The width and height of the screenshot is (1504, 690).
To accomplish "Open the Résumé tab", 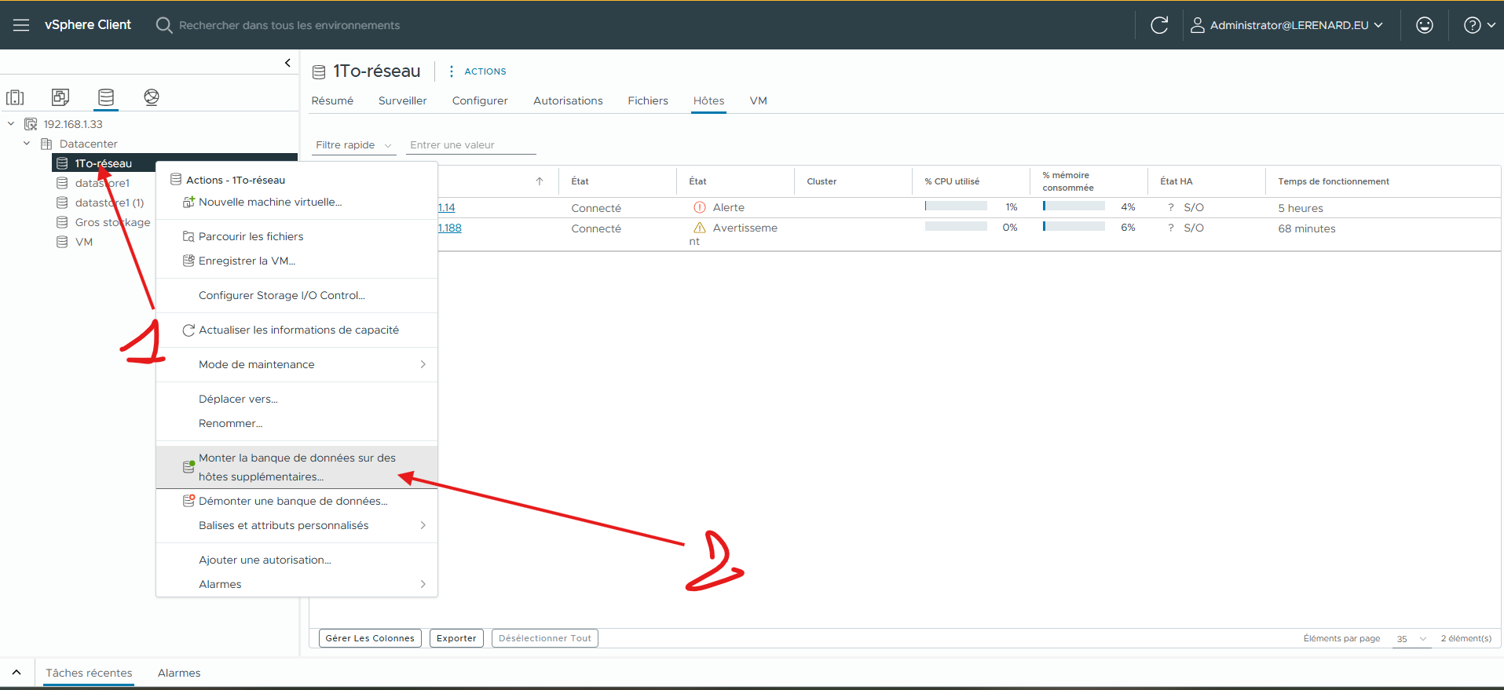I will (x=332, y=100).
